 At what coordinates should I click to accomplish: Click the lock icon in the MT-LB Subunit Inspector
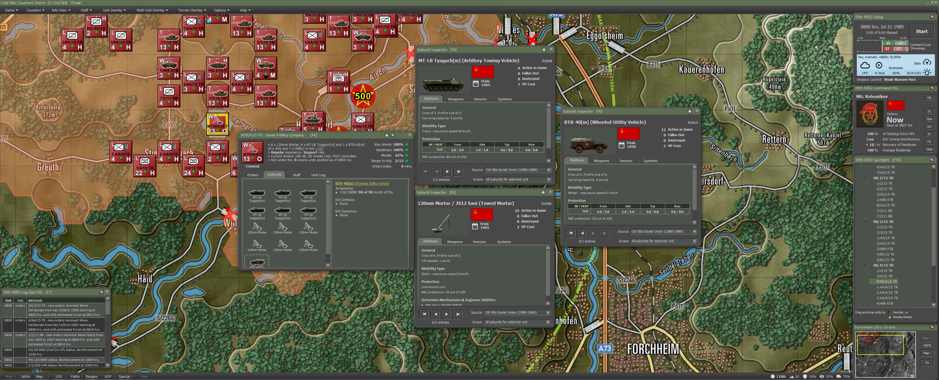coord(544,50)
